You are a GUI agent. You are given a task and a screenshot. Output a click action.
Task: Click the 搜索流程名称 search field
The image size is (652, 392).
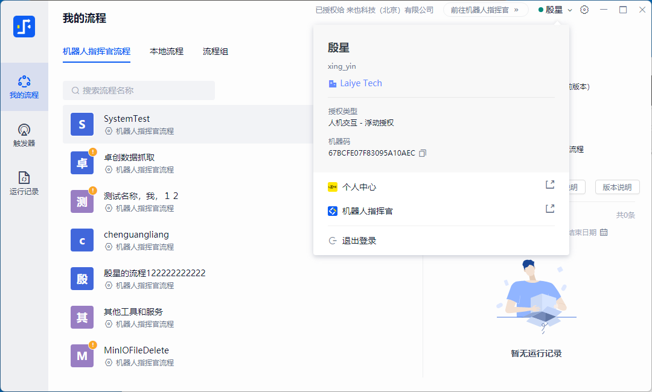point(139,90)
